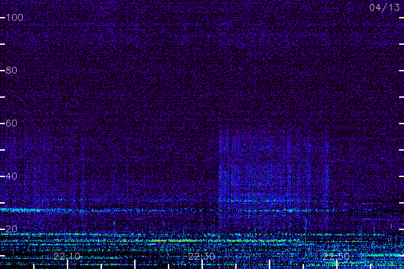
Task: Click the time tick mark under 22:50
Action: point(337,265)
